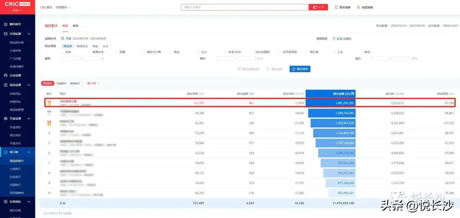
Task: Switch to the 库存 tab
Action: [x=75, y=26]
